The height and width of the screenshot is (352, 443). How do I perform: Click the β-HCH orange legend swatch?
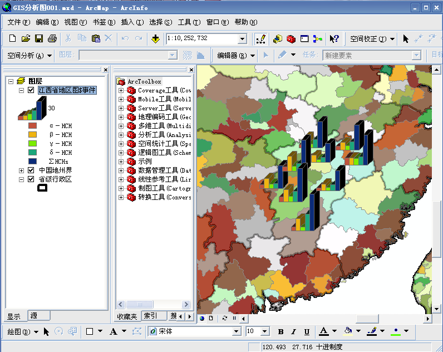(x=33, y=135)
